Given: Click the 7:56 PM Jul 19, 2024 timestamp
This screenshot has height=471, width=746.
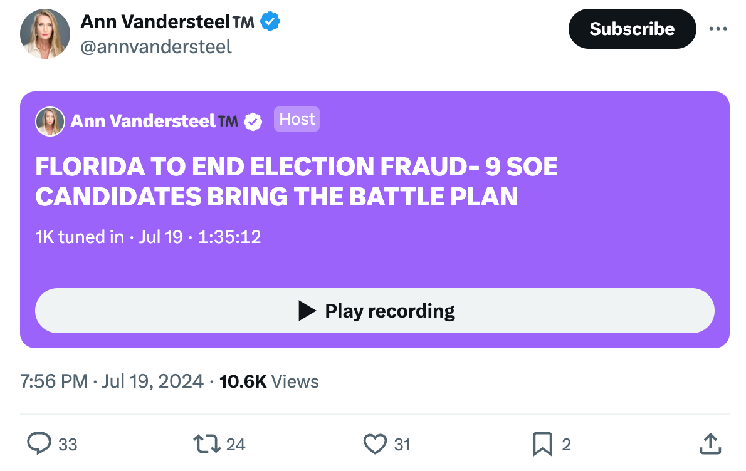Looking at the screenshot, I should 112,381.
